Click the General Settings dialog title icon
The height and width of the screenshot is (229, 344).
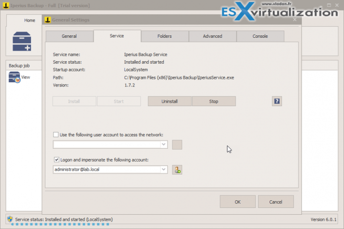point(47,20)
